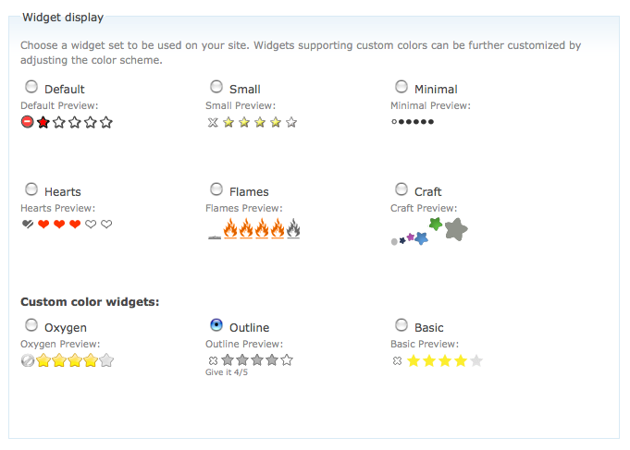Click the last gray star in Basic preview

(476, 360)
